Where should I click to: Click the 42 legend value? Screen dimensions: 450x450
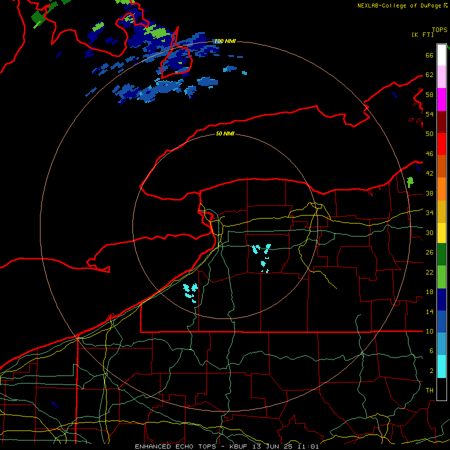coord(429,173)
